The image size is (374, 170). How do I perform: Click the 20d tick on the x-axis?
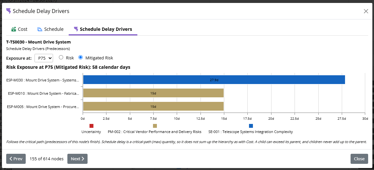(x=271, y=118)
